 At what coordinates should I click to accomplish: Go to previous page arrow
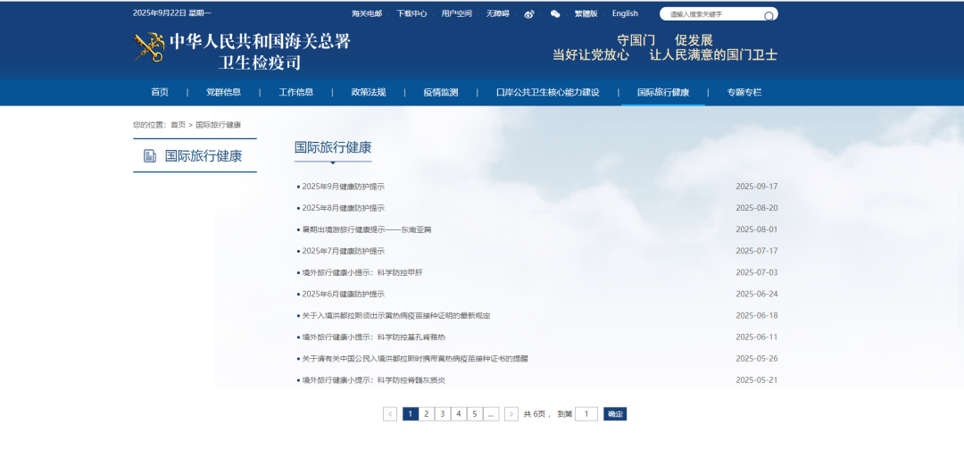[x=390, y=414]
